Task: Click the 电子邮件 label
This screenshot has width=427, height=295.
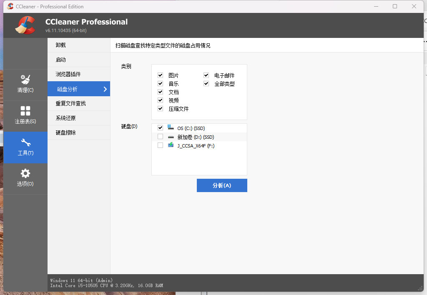Action: 224,75
